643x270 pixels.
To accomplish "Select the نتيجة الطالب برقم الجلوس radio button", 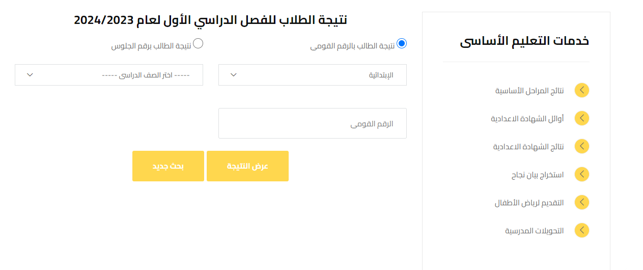I will 198,44.
